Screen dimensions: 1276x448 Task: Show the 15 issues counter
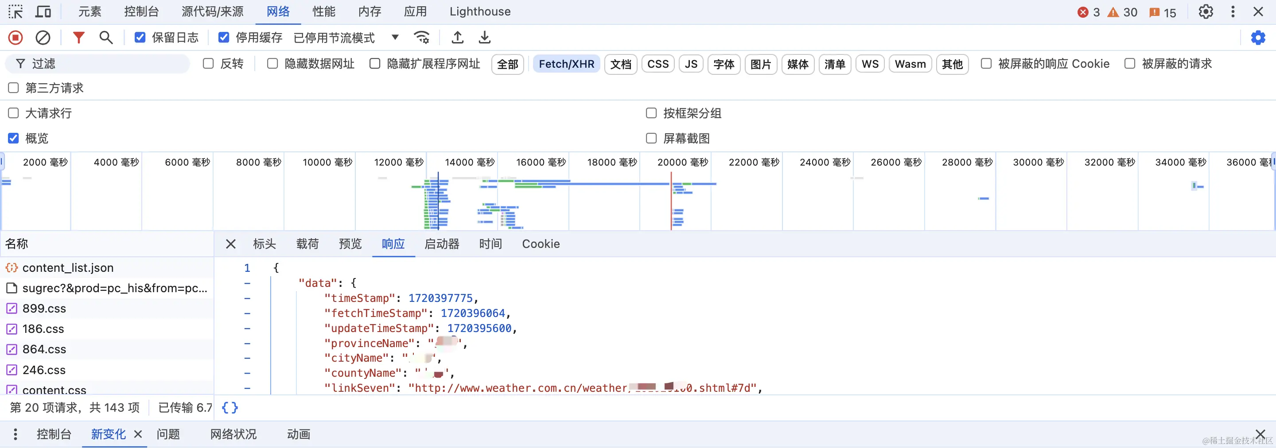(x=1162, y=12)
